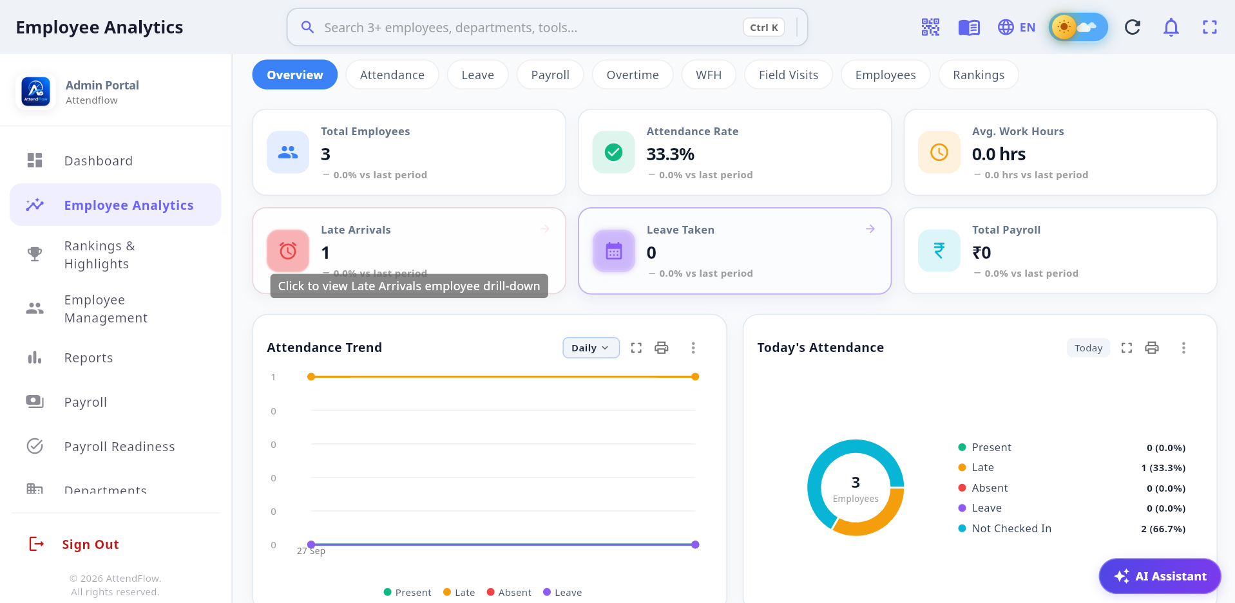
Task: Open Employee Management in sidebar
Action: point(115,309)
